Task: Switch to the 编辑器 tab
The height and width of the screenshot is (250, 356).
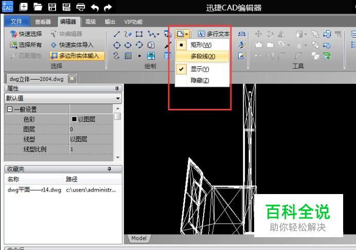Action: (68, 22)
